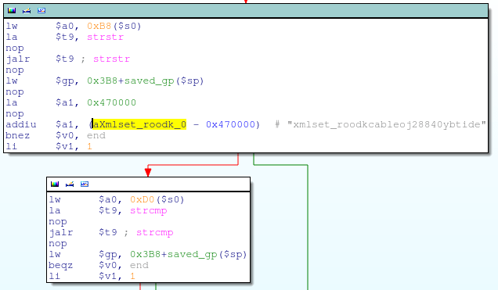Viewport: 498px width, 290px height.
Task: Click the strstr name in the la instruction
Action: [105, 37]
